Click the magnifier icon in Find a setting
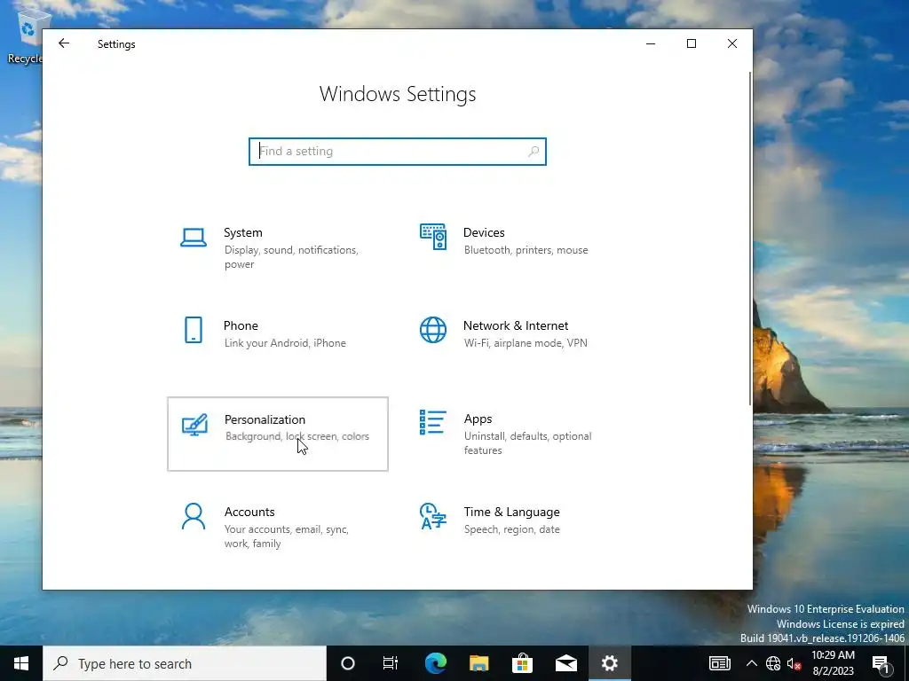909x681 pixels. point(534,151)
